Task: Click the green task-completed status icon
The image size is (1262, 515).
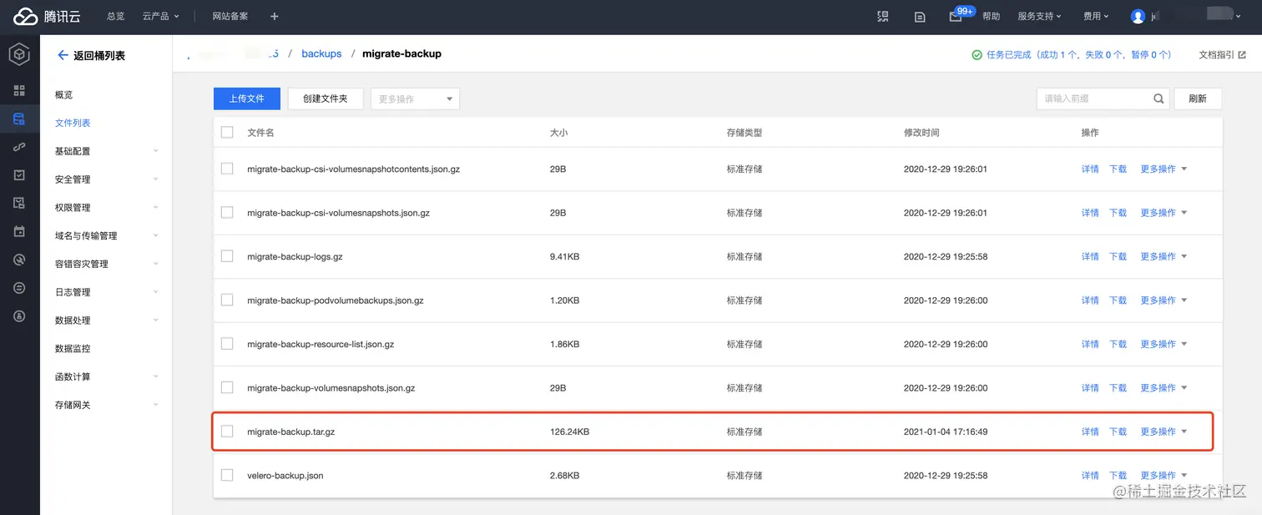Action: 977,55
